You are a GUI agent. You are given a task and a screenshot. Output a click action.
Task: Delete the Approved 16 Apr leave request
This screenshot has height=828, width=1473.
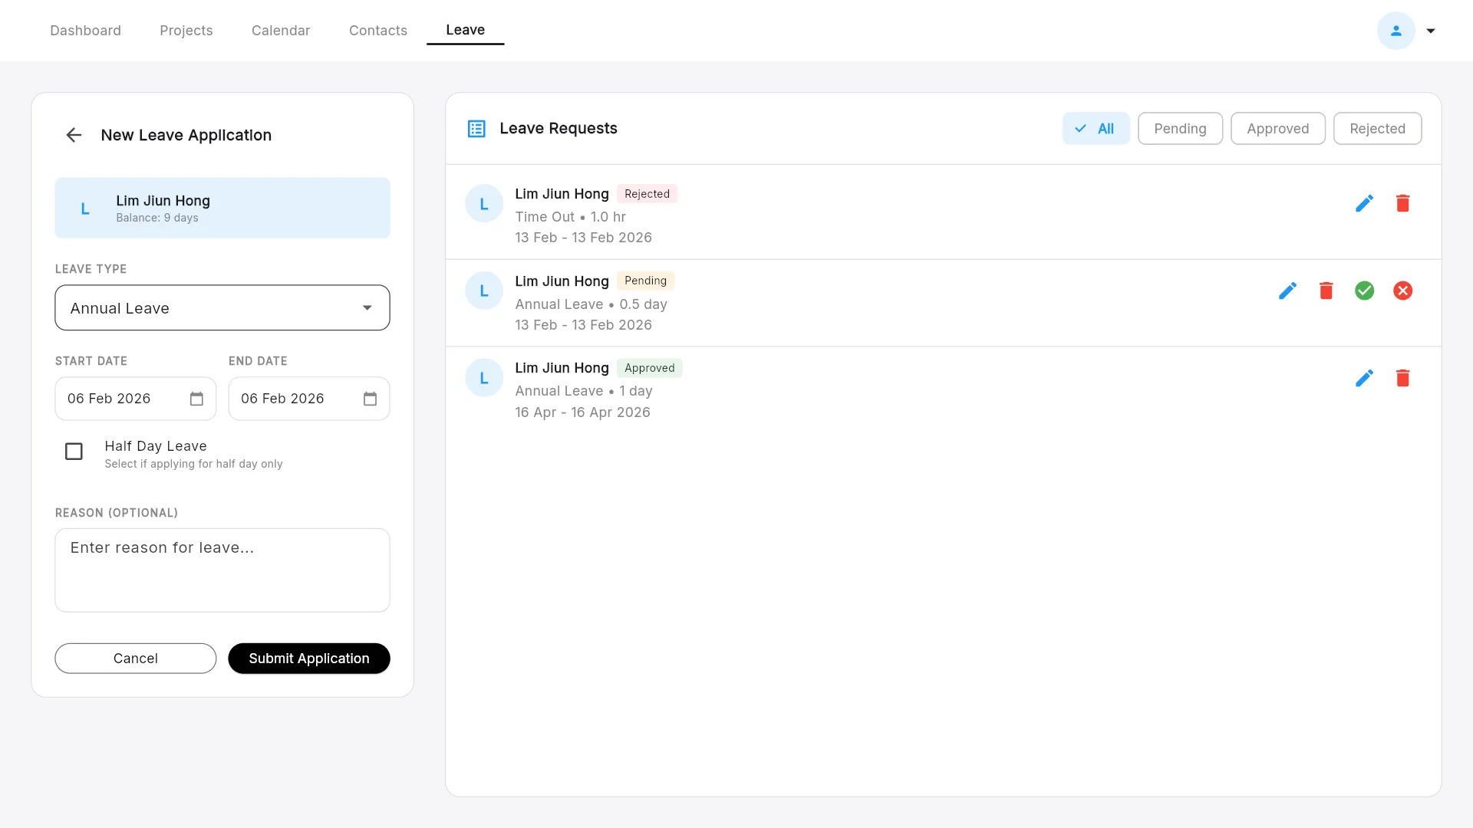tap(1402, 378)
